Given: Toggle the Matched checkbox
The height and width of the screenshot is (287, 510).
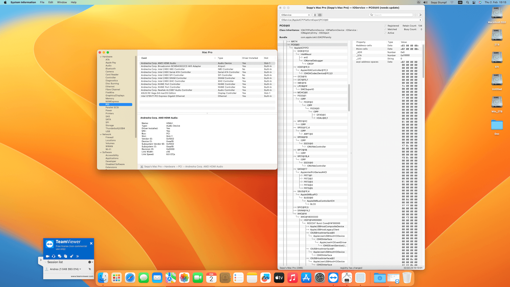Looking at the screenshot, I should pyautogui.click(x=385, y=29).
